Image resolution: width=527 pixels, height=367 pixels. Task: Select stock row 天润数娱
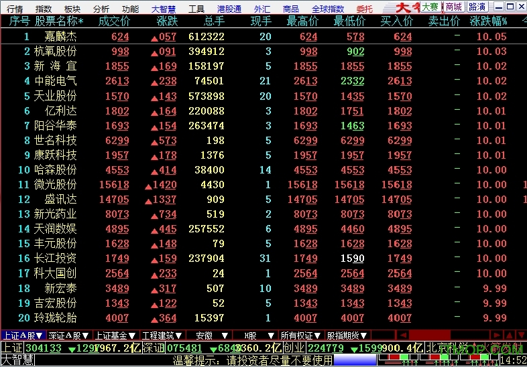point(263,229)
